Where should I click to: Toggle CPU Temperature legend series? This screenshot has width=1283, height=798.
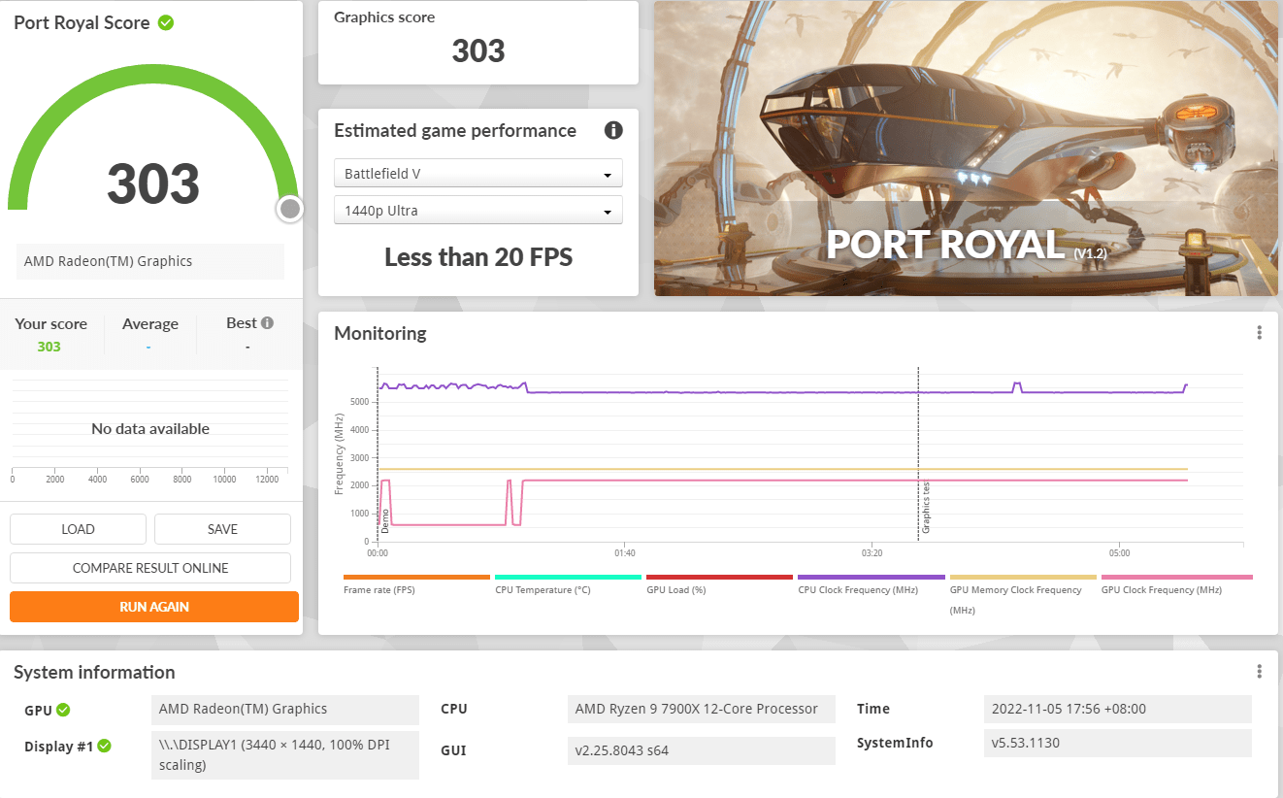click(568, 584)
